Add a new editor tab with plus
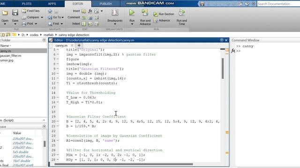This screenshot has width=300, height=168. (79, 45)
